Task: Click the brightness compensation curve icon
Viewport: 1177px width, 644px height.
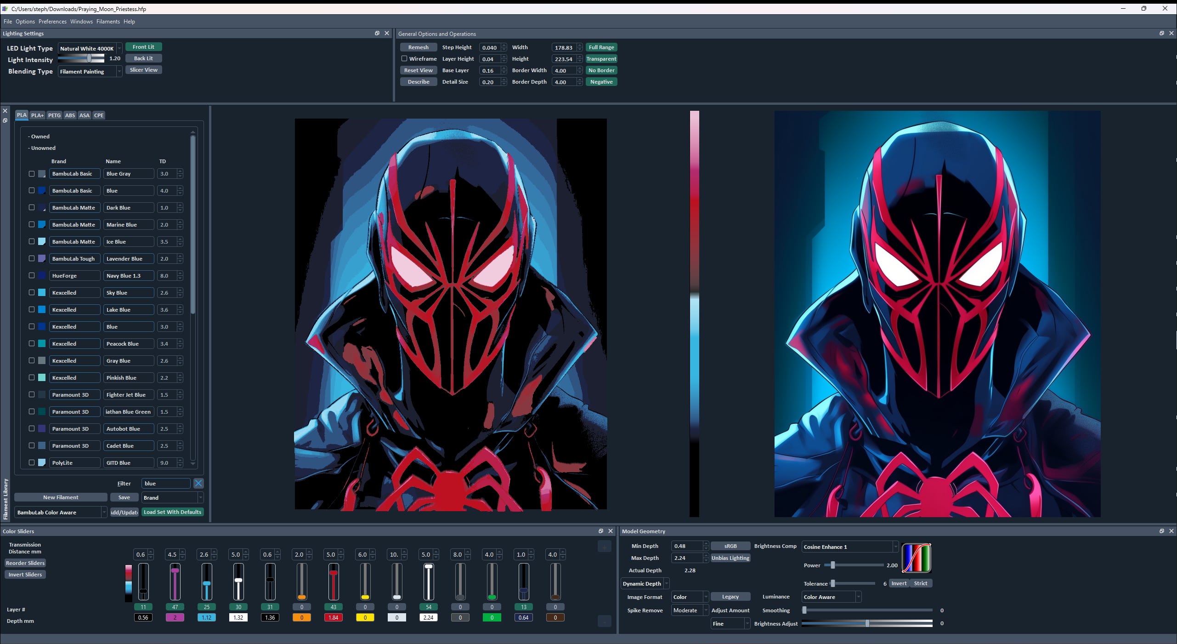Action: (916, 558)
